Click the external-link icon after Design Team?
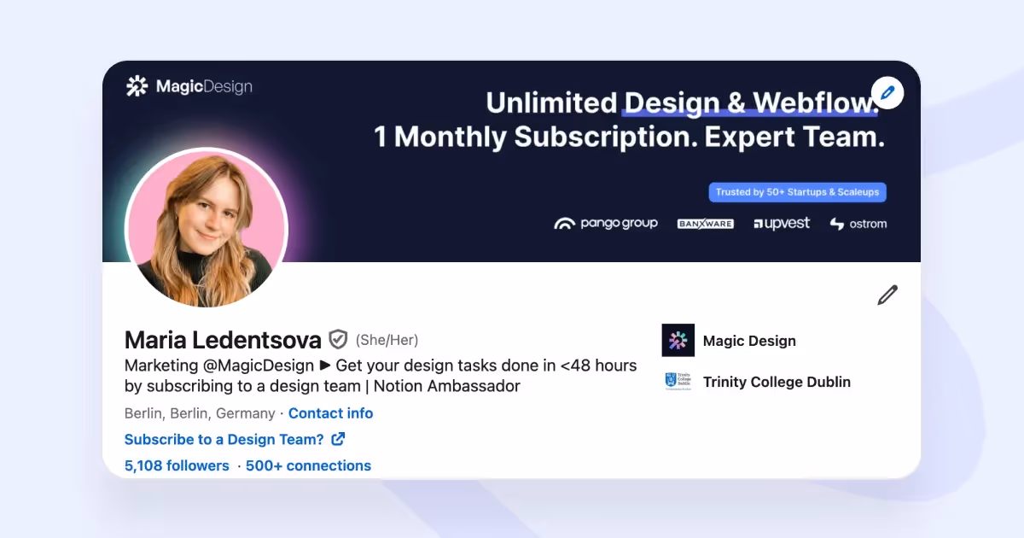The width and height of the screenshot is (1024, 538). [x=338, y=439]
